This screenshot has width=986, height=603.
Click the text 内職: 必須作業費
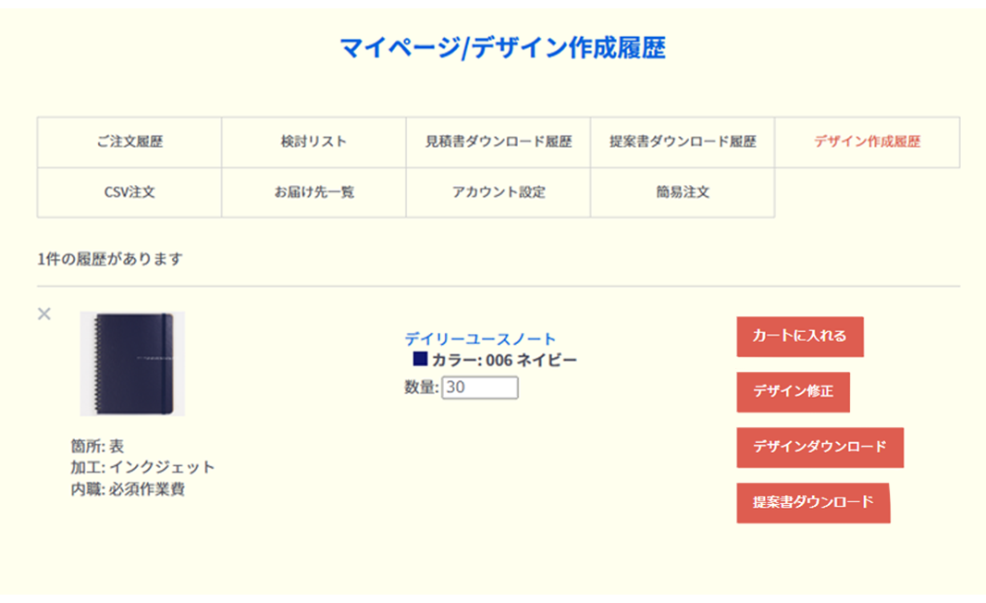(x=128, y=488)
